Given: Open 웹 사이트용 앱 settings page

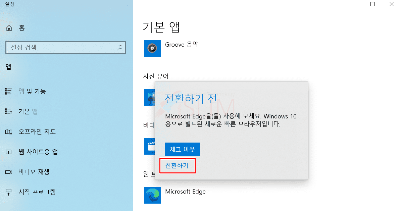Looking at the screenshot, I should [38, 152].
